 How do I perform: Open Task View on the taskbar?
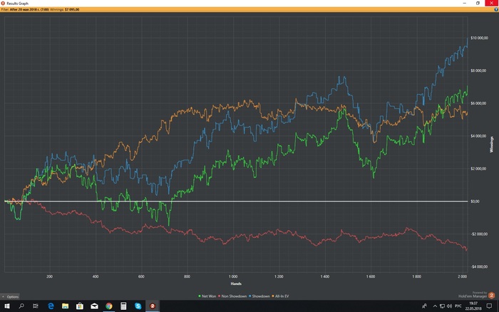coord(36,306)
